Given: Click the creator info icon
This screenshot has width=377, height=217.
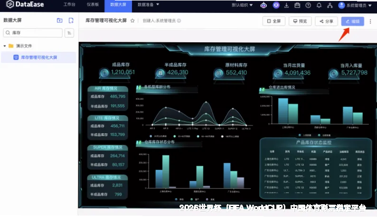Looking at the screenshot, I should pos(179,21).
